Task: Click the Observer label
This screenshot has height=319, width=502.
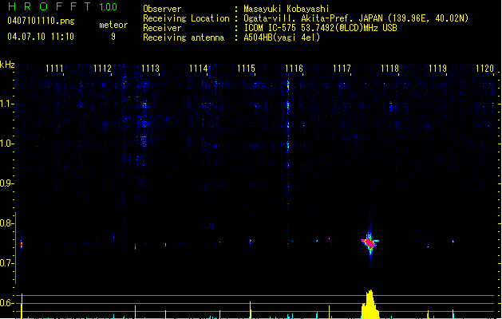Action: tap(162, 9)
